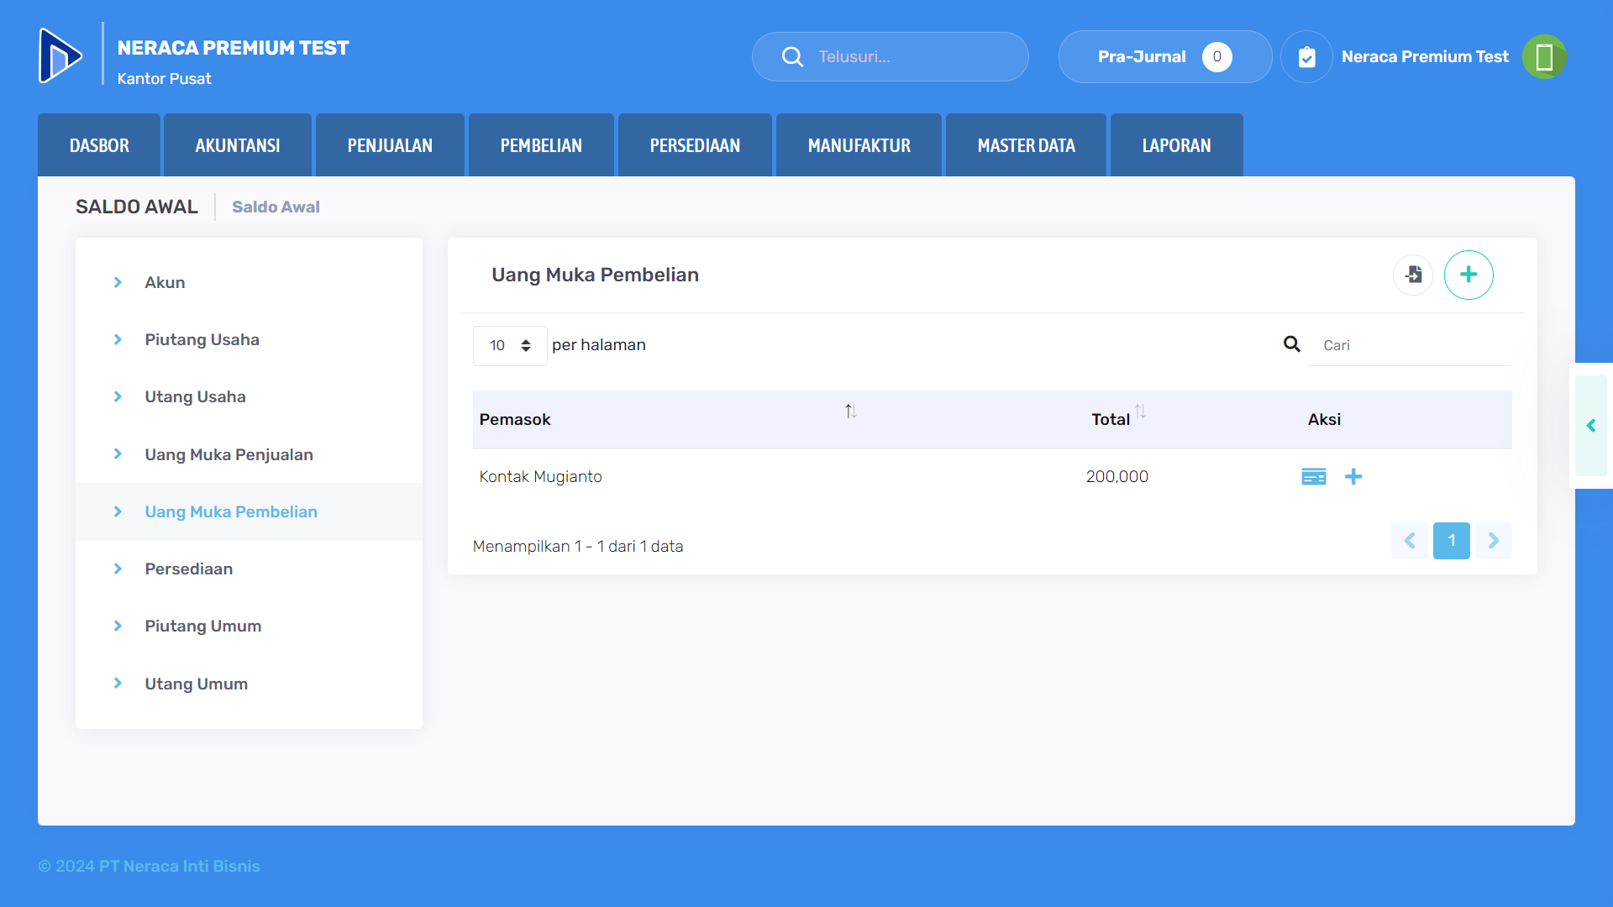Open the LAPORAN menu

(x=1176, y=145)
